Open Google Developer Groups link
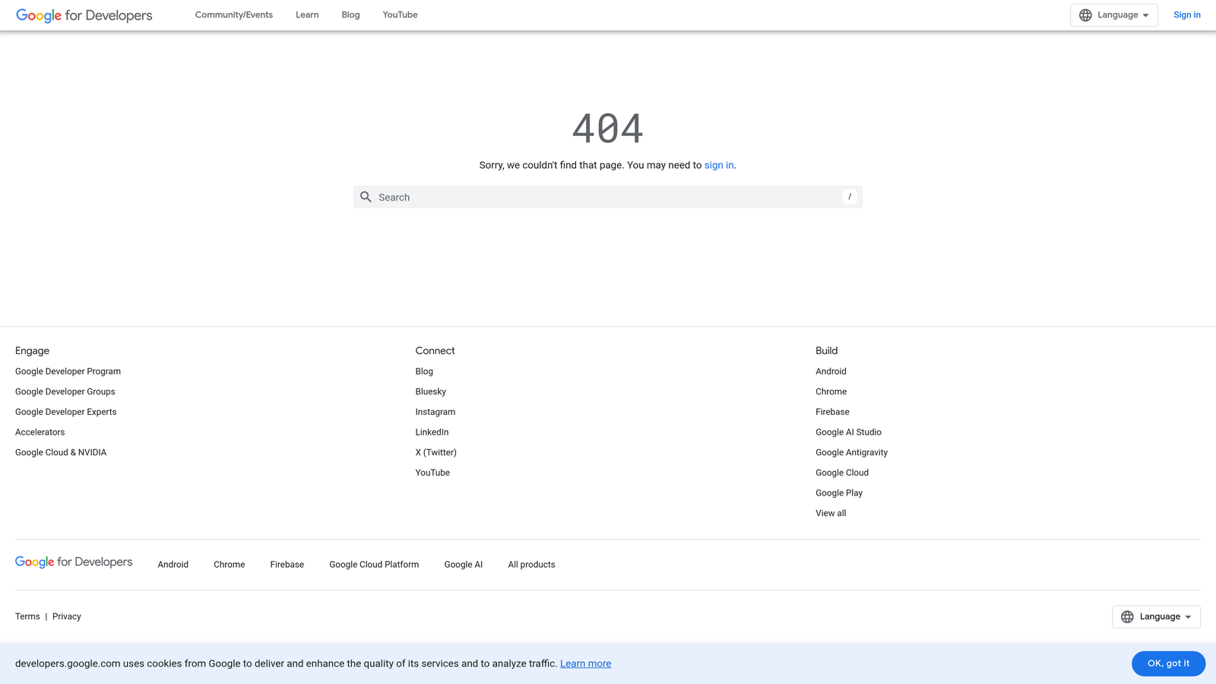The width and height of the screenshot is (1216, 684). 65,392
